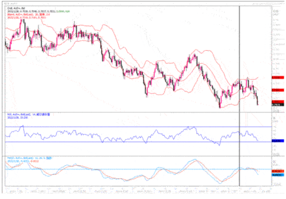Click the divider between RSI and MACD panels
Screen dimensions: 286x199
point(136,157)
